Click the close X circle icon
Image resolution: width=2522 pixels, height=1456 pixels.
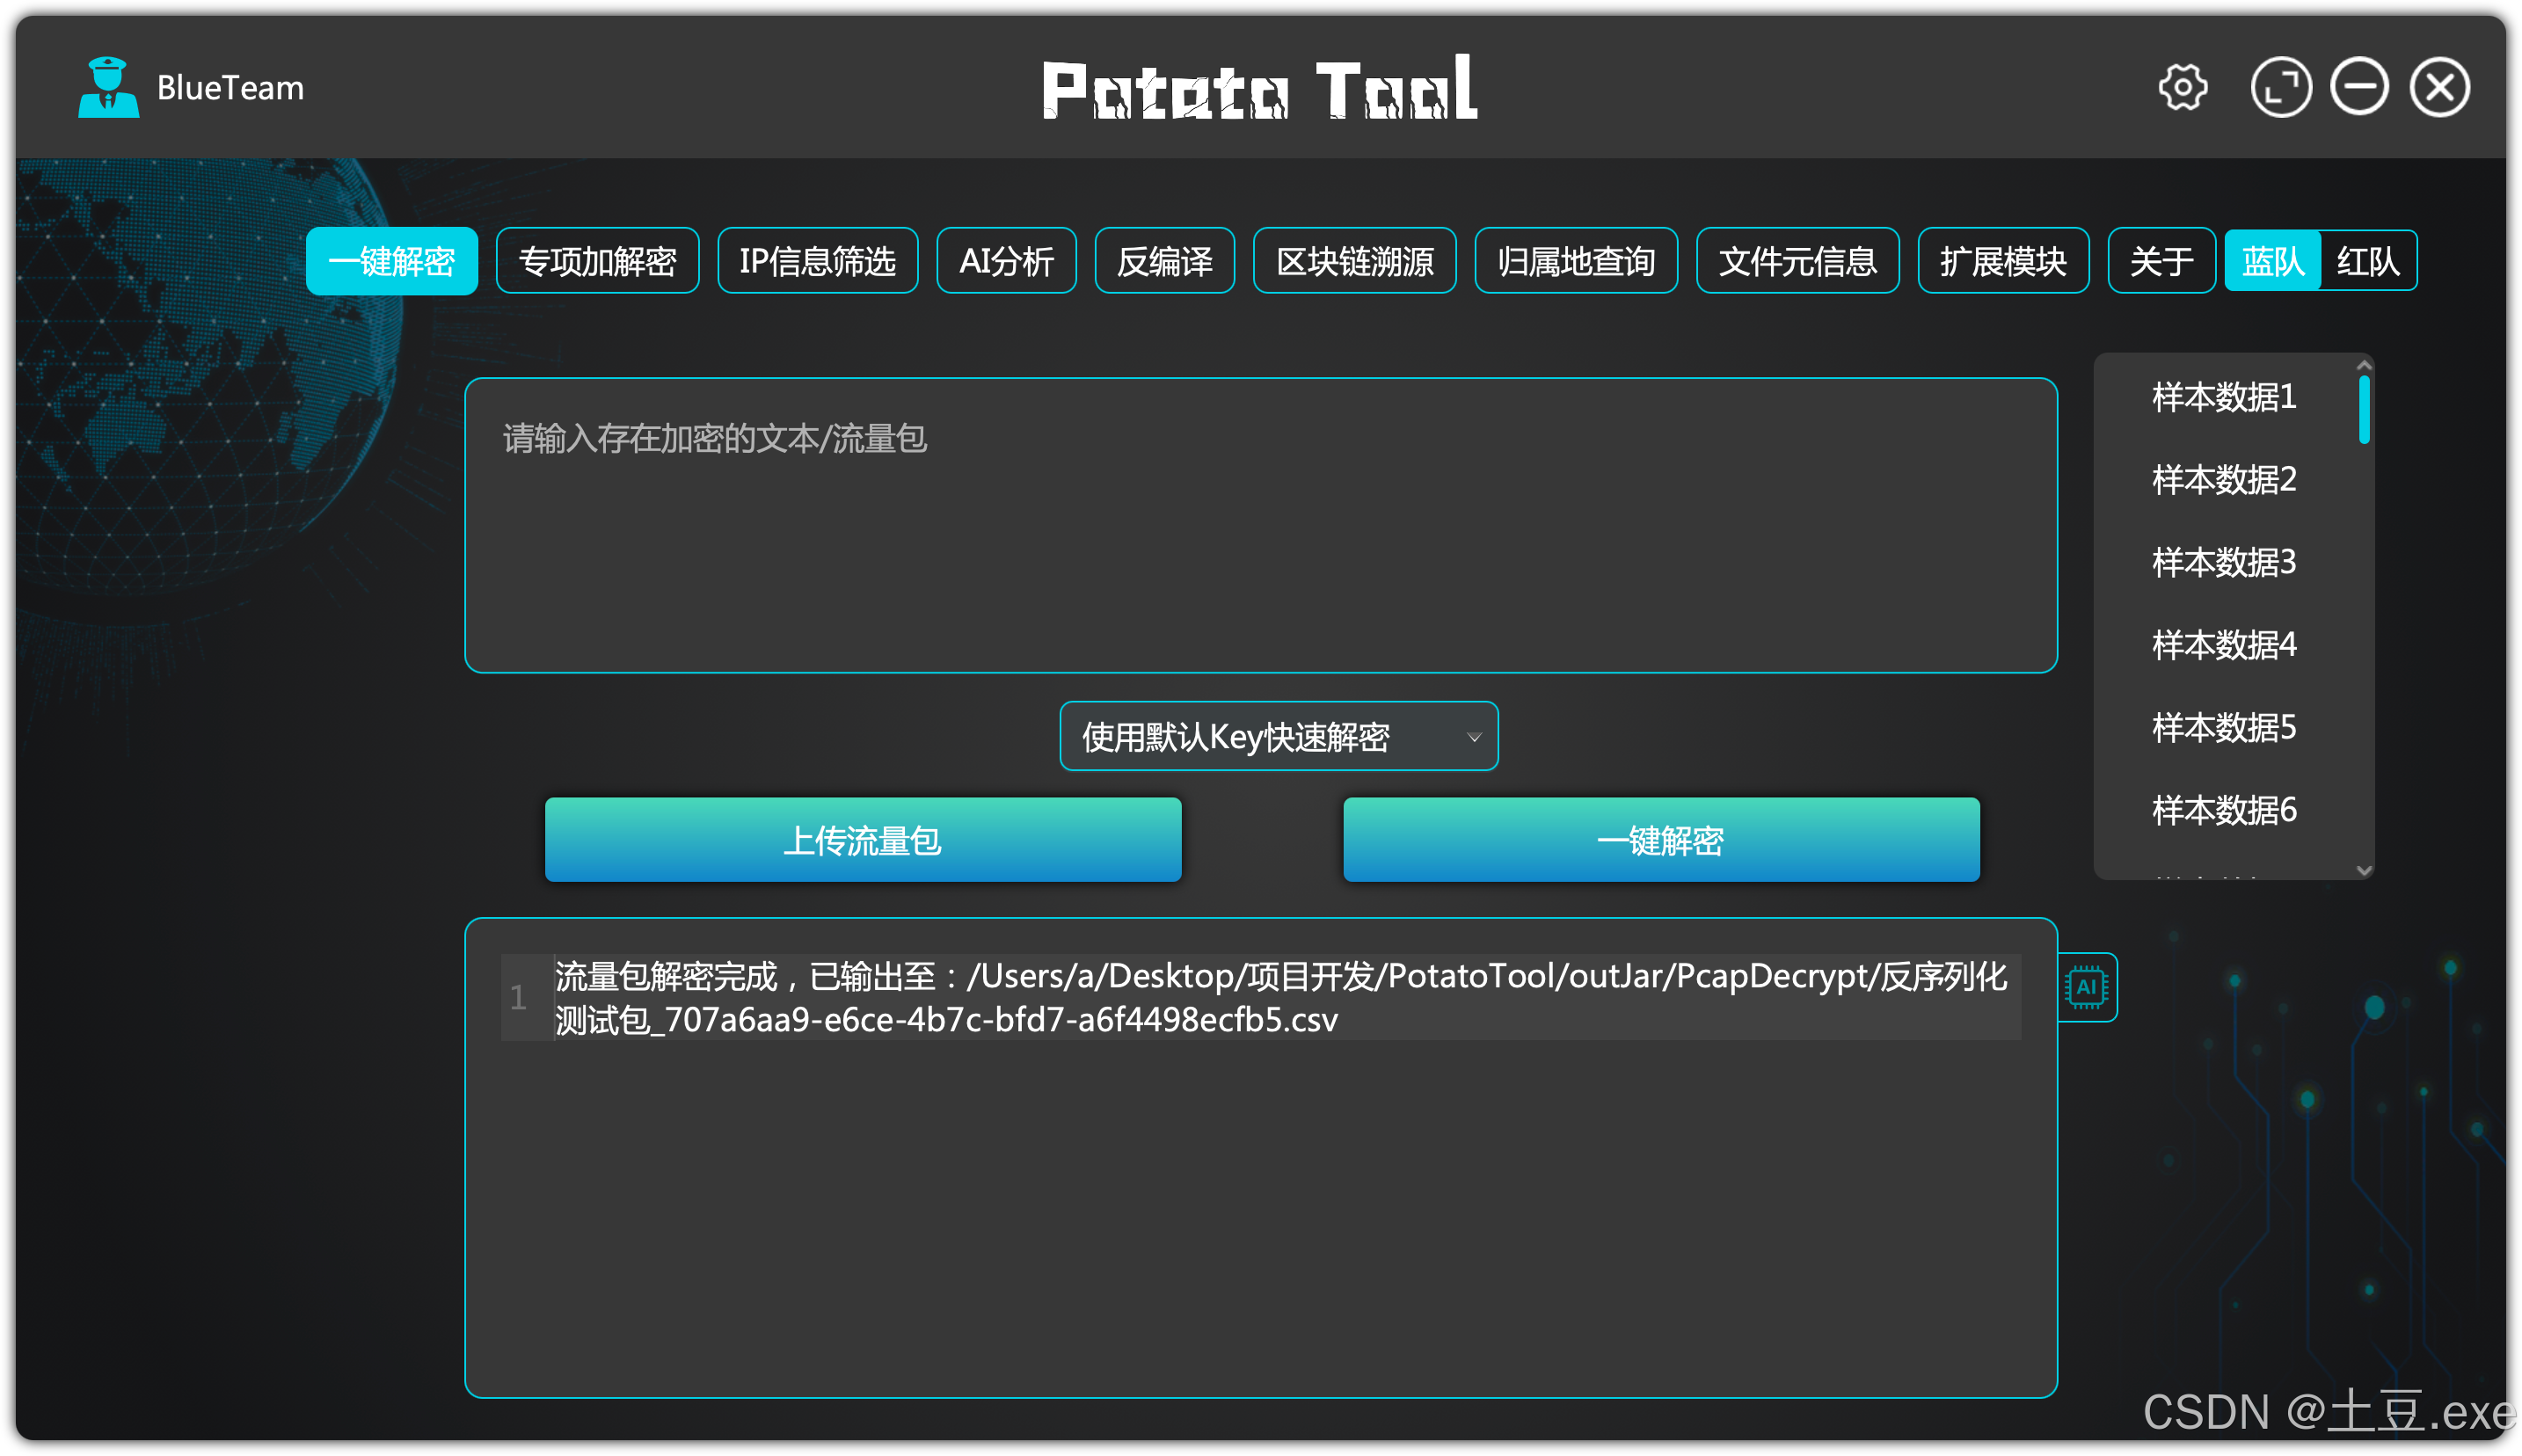point(2440,88)
